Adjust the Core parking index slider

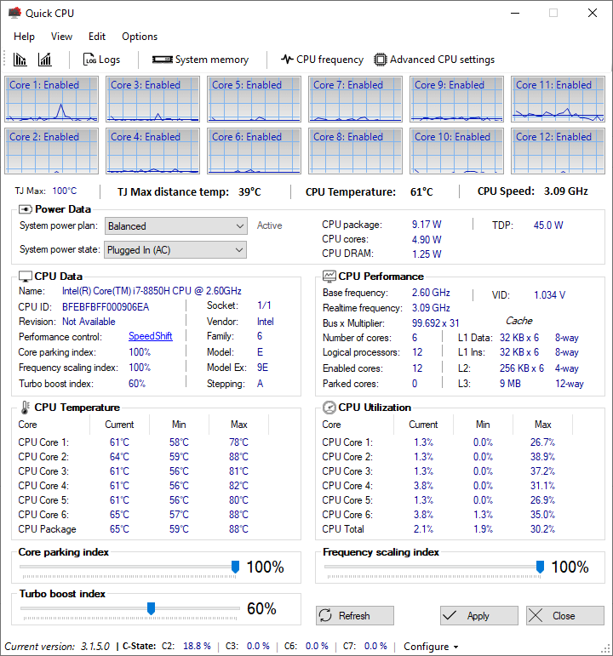tap(235, 567)
